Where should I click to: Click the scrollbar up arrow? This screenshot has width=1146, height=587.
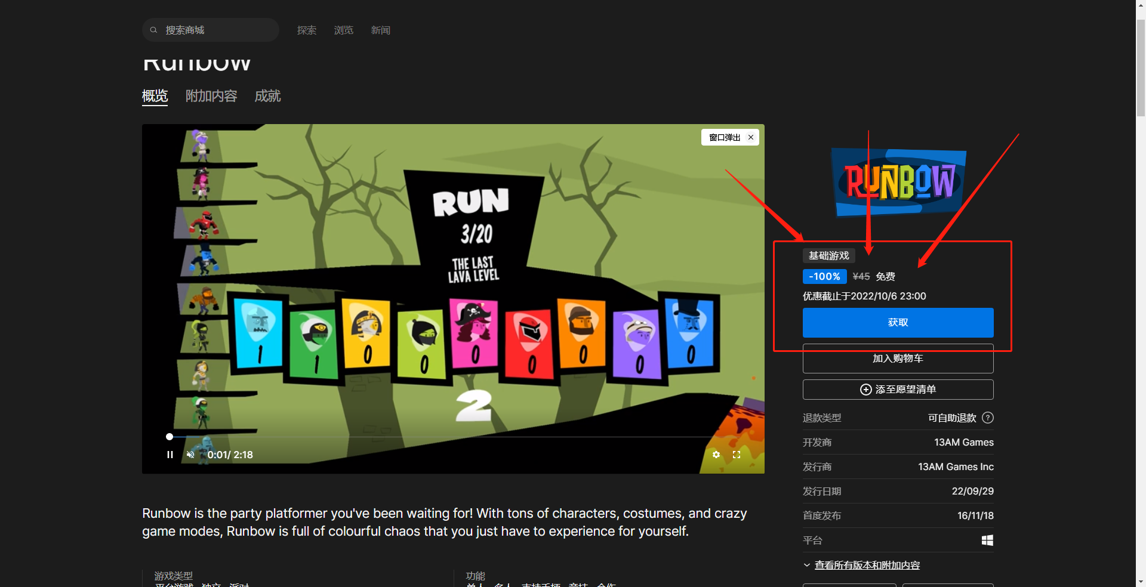pos(1141,5)
